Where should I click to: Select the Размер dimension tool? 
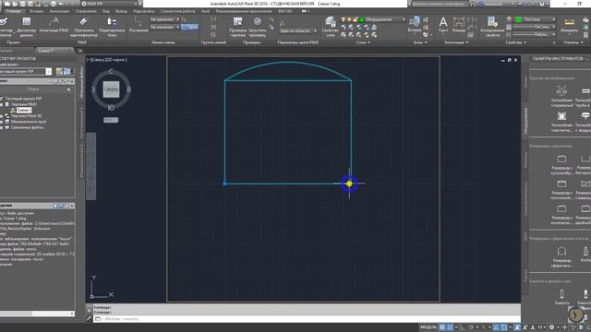[x=459, y=25]
